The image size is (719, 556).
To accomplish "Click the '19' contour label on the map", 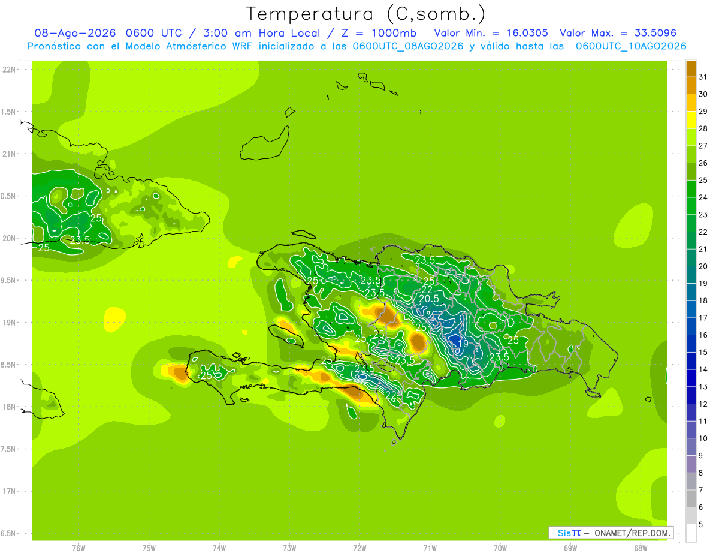I will (x=463, y=344).
